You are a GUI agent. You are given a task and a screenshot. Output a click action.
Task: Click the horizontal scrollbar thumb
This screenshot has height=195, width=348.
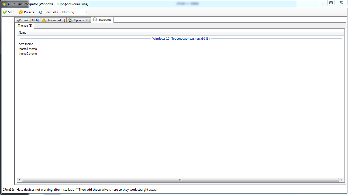pyautogui.click(x=180, y=180)
